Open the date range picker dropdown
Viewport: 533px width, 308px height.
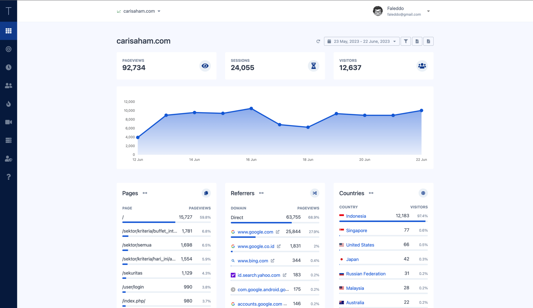(361, 41)
